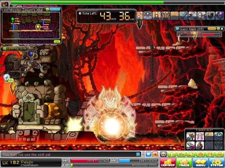Open the Cash Shop
The image size is (225, 168).
point(168,163)
